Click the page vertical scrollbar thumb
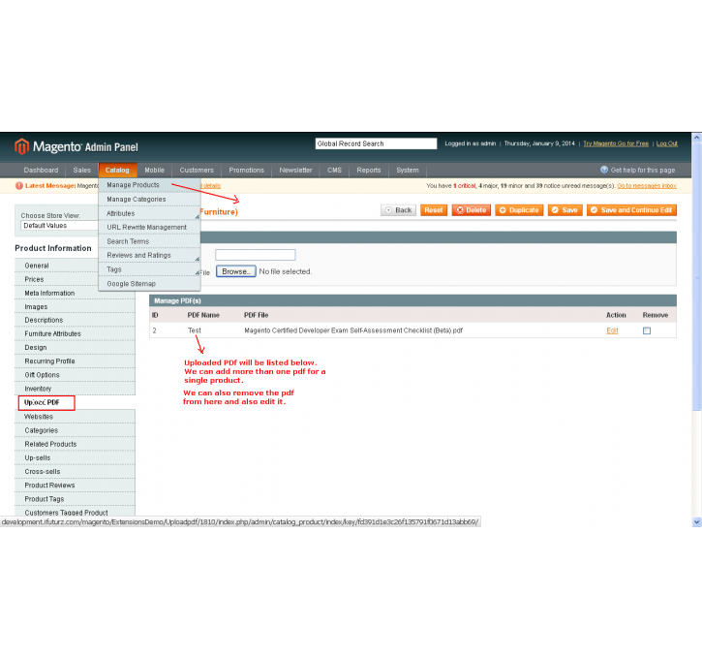The image size is (702, 659). [696, 276]
